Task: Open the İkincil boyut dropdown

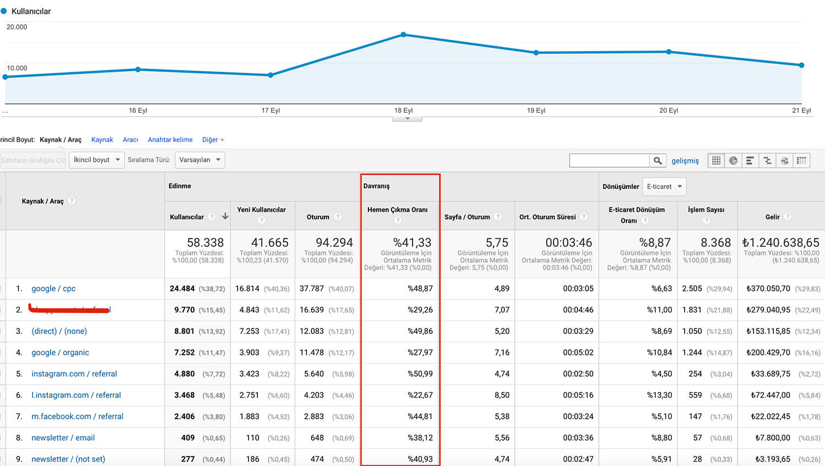Action: tap(97, 160)
